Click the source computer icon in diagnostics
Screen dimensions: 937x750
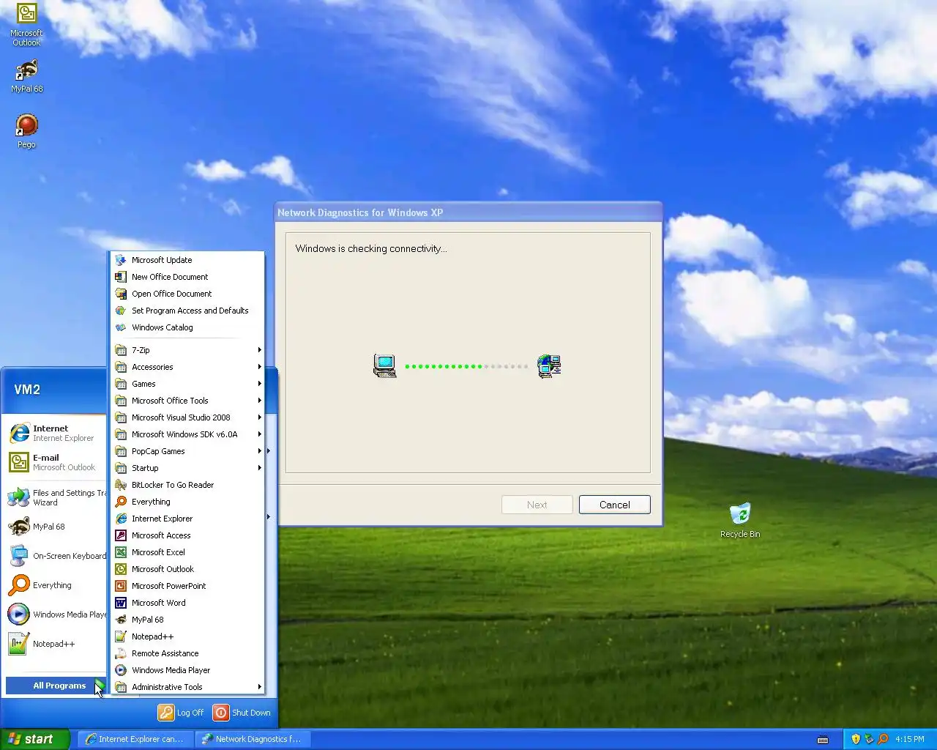click(x=385, y=365)
